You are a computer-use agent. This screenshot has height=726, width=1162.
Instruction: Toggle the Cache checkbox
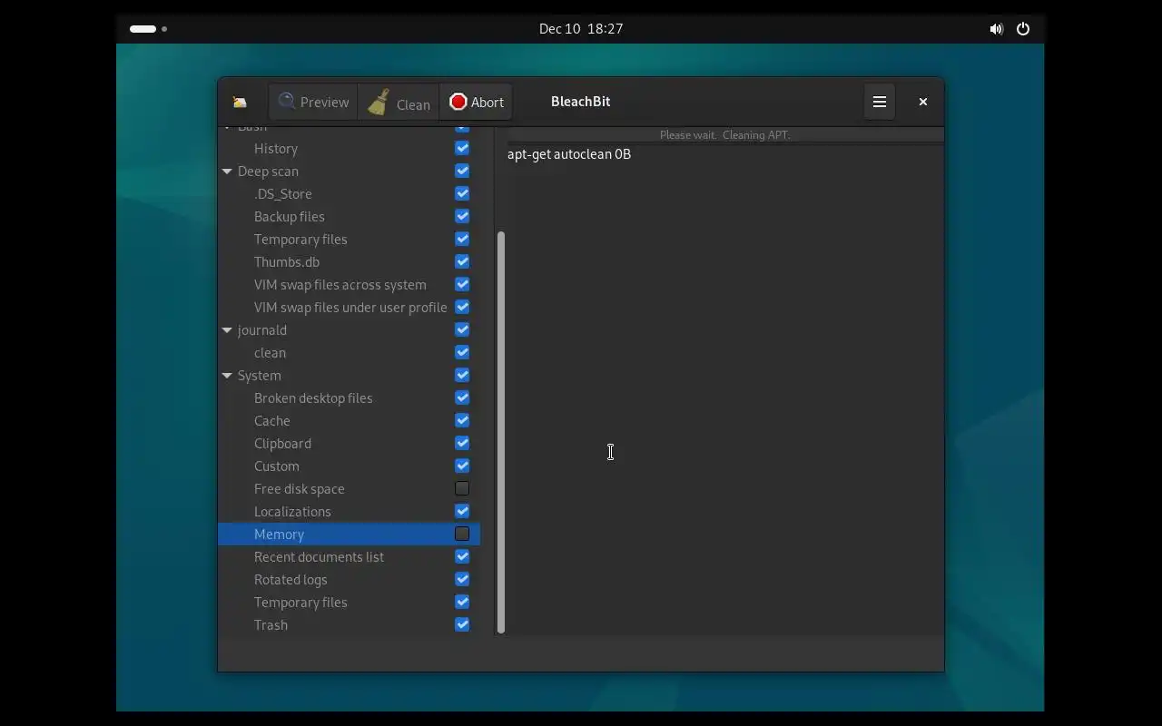coord(462,420)
